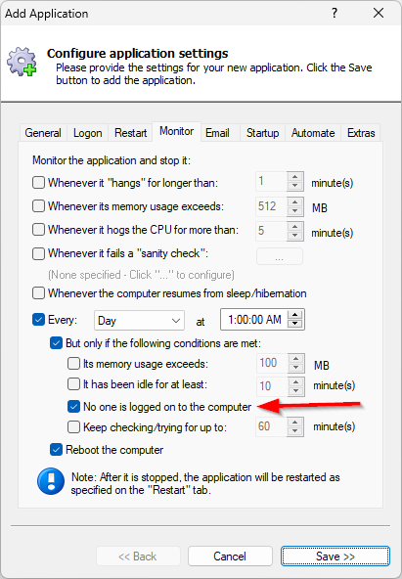Decrease the scheduled time using the down arrow
This screenshot has width=402, height=579.
(x=295, y=324)
